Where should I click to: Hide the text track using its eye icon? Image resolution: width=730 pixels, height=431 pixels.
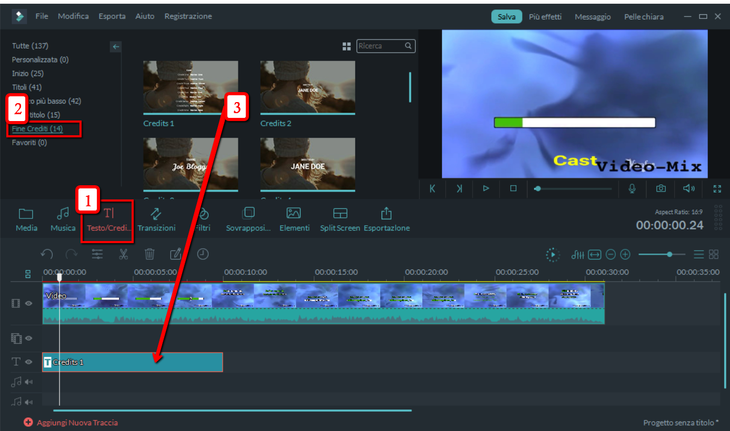pos(29,362)
